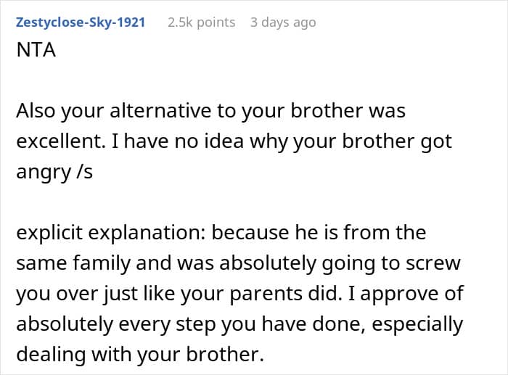Click the "3 days ago" timestamp
Screen dimensions: 508x375
point(282,22)
